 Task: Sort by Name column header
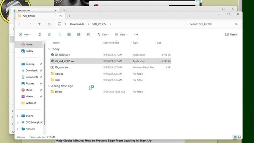[x=56, y=43]
